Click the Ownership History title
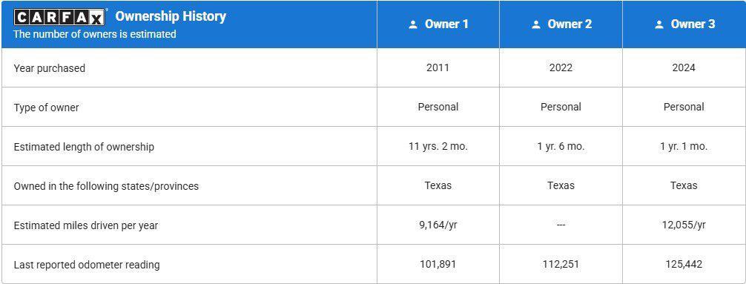Viewport: 746px width, 284px height. point(171,16)
